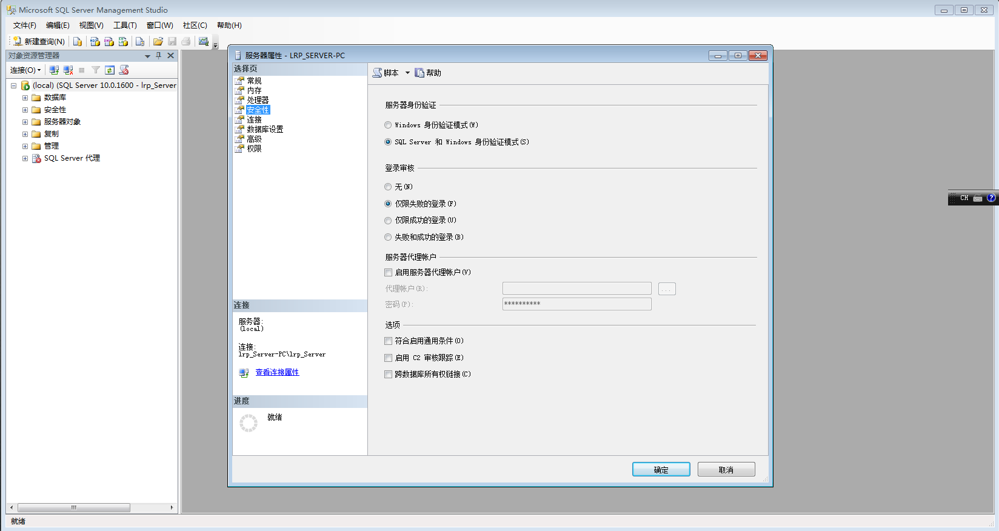Click the 新建查询 new query toolbar button
This screenshot has height=531, width=999.
click(39, 41)
